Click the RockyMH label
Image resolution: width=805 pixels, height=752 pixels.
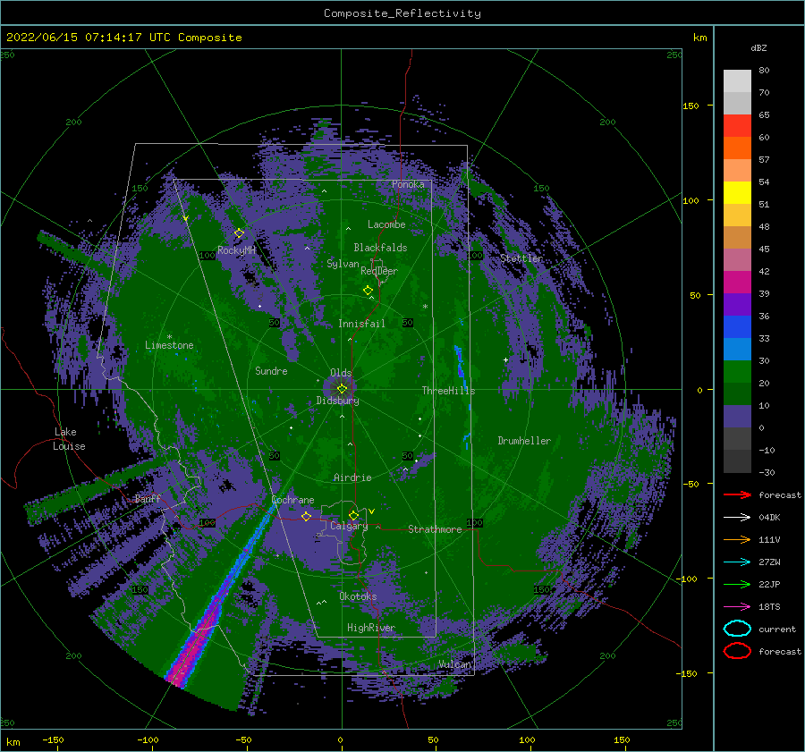[x=236, y=250]
